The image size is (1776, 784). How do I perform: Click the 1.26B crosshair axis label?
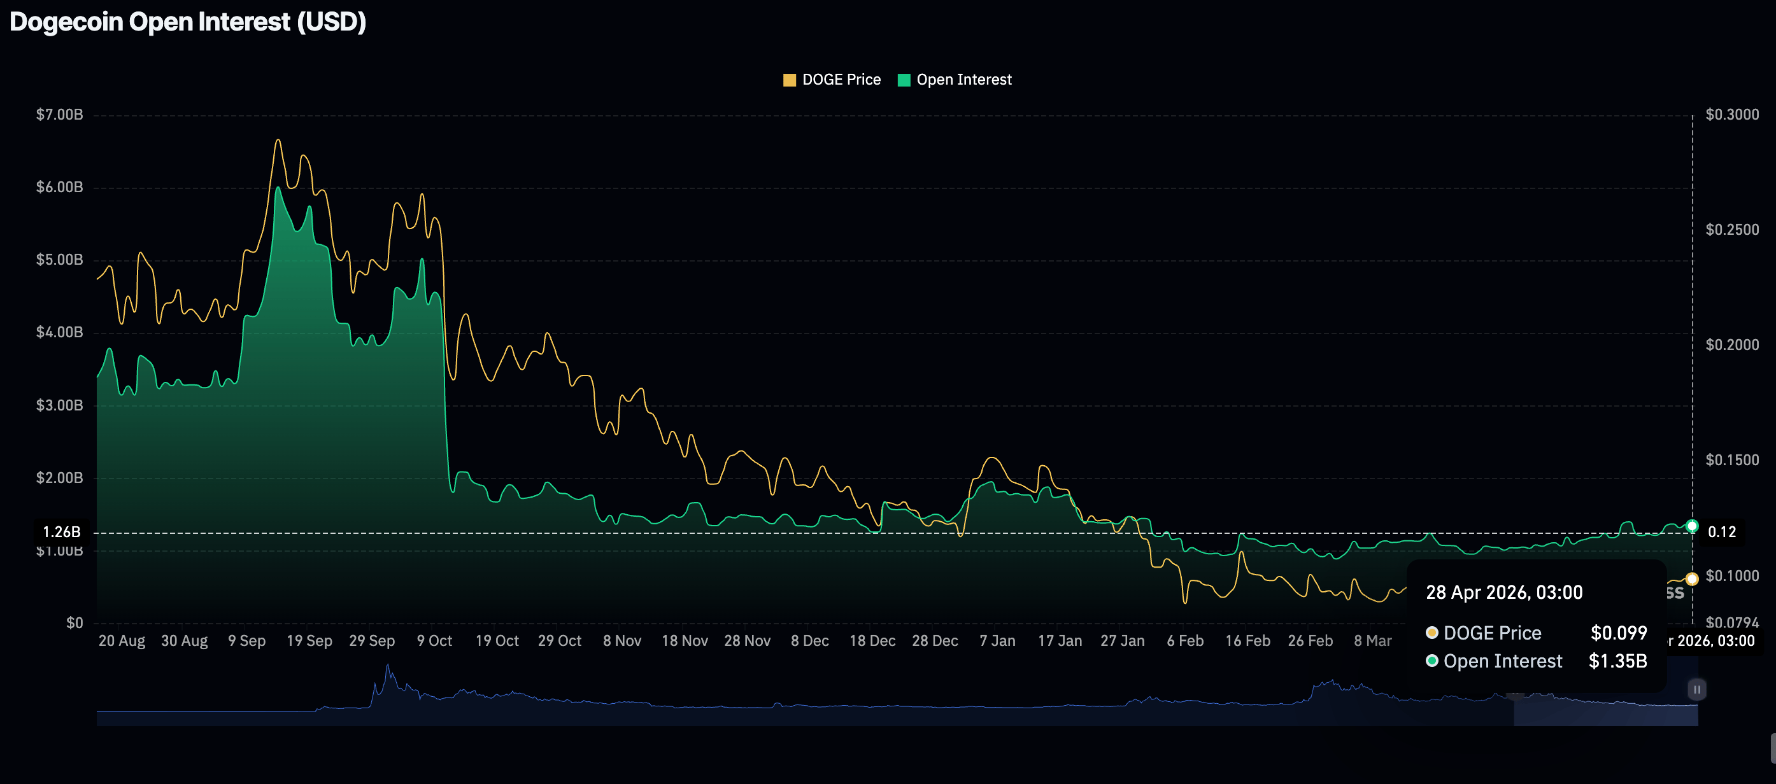point(61,532)
